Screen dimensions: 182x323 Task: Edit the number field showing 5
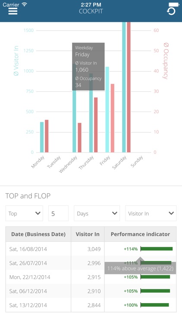(58, 213)
